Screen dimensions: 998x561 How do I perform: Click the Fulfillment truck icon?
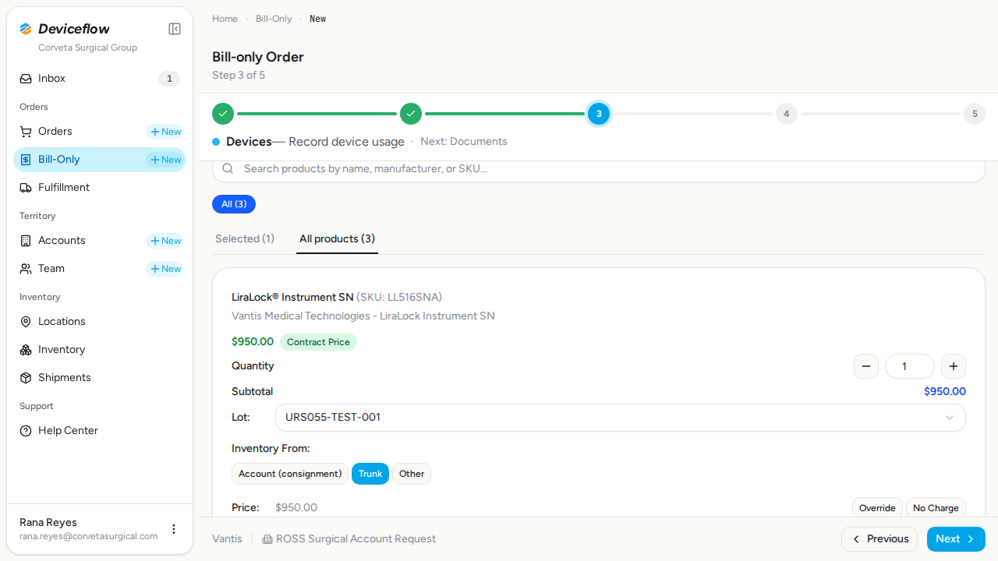26,188
